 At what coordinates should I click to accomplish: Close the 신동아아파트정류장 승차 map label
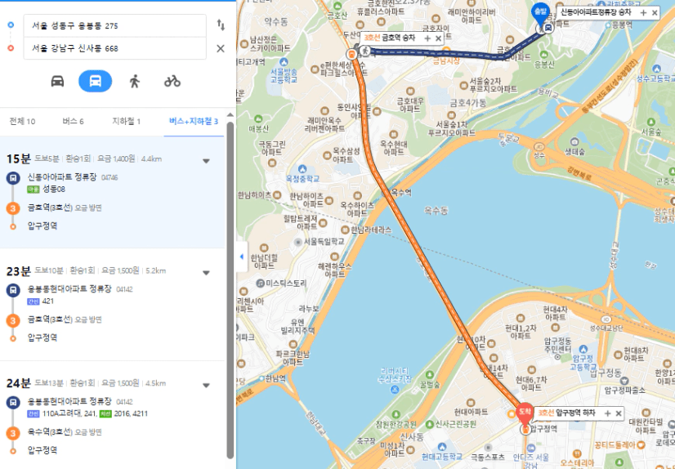coord(655,13)
